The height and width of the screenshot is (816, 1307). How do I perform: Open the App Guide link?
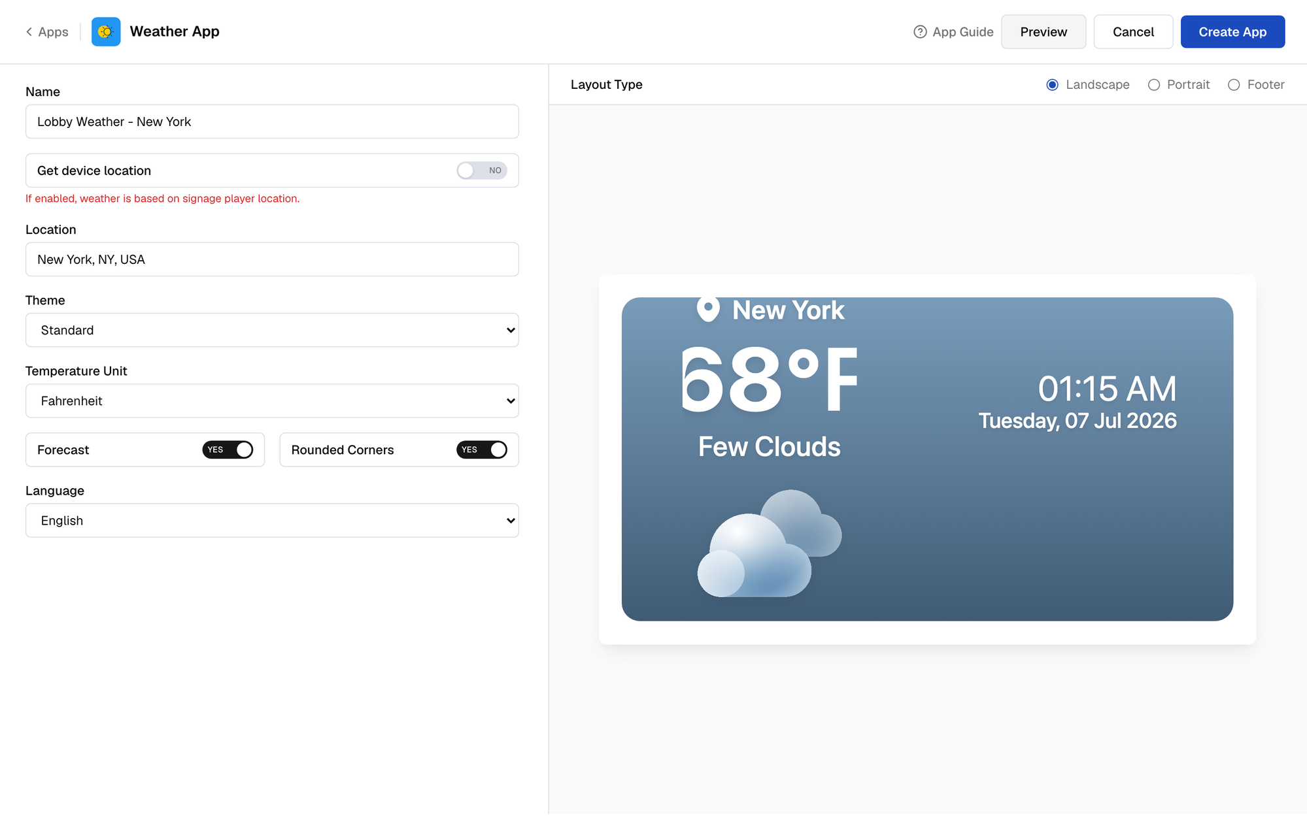953,31
